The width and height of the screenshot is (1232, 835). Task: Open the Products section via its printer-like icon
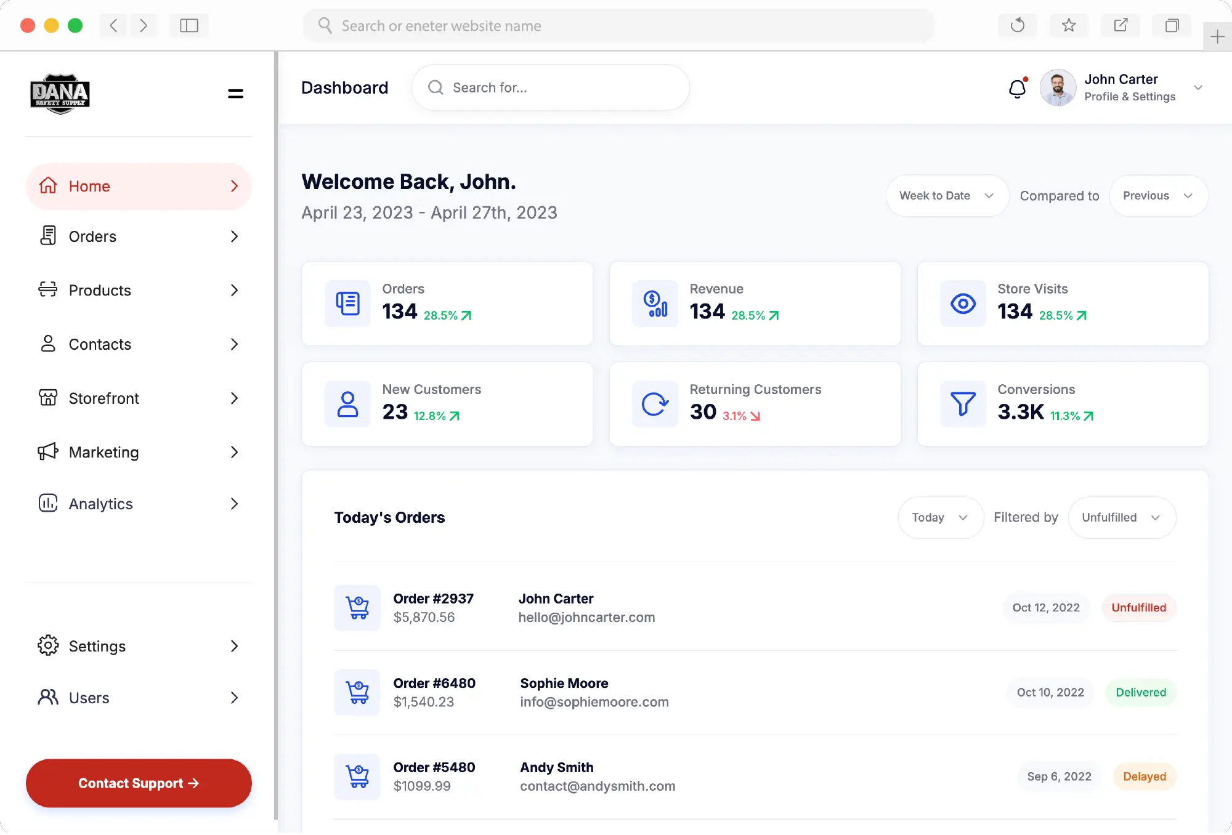(x=48, y=290)
